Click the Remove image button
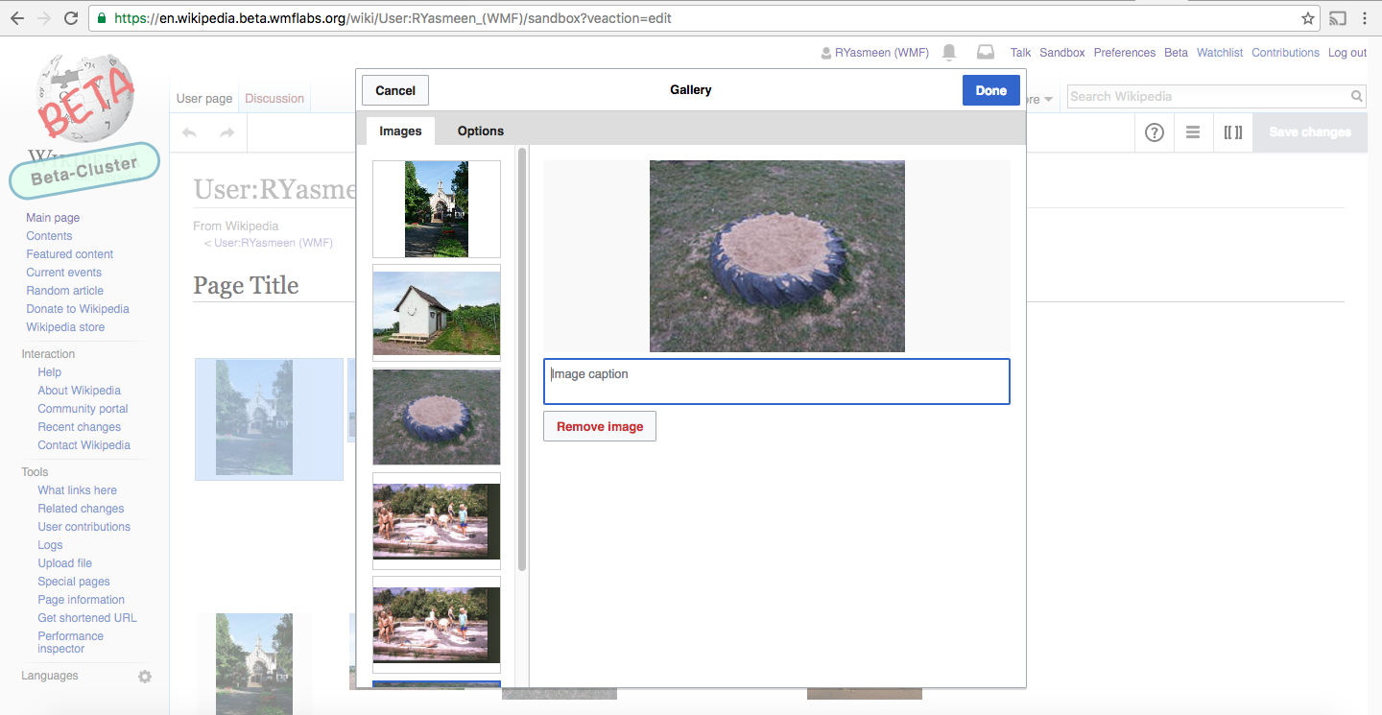 600,426
